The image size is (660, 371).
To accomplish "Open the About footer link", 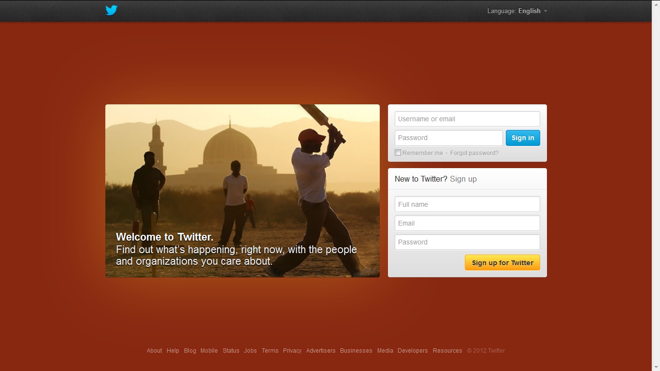I will [154, 351].
